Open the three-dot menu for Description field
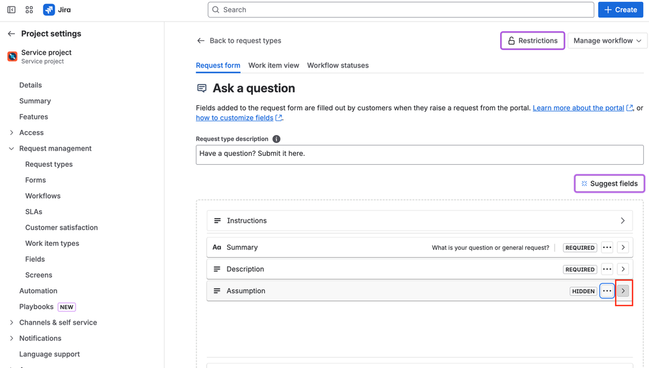 607,269
